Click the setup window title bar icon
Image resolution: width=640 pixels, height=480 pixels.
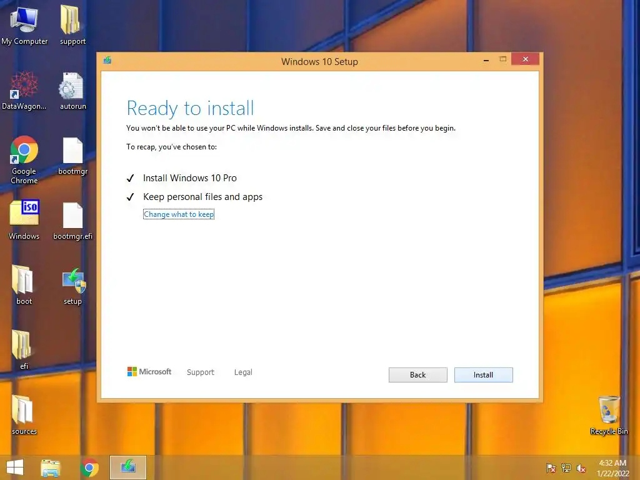click(107, 61)
